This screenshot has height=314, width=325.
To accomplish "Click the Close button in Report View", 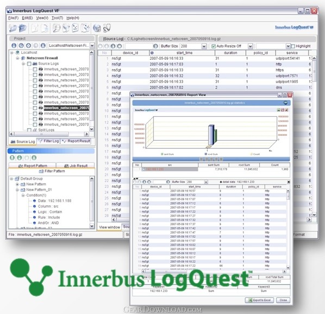I will point(283,300).
